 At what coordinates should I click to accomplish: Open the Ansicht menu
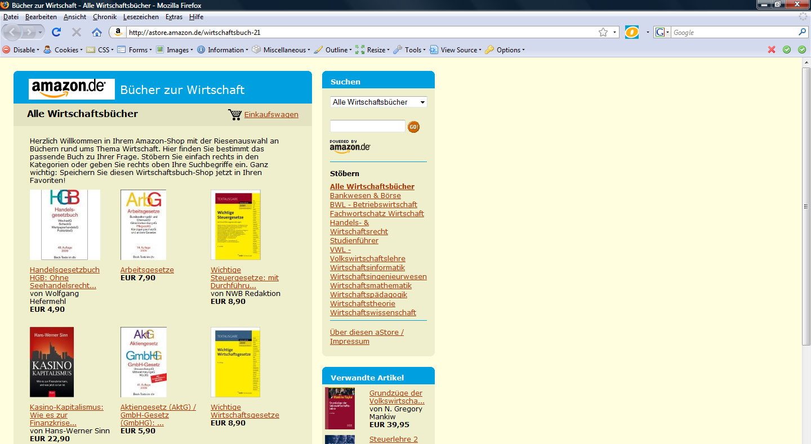[x=75, y=17]
